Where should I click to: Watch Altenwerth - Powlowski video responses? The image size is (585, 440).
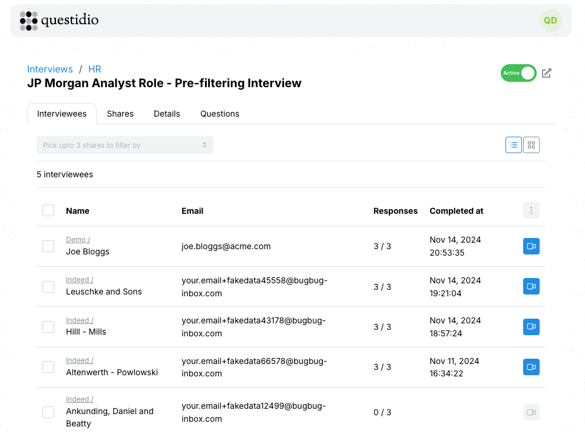(x=531, y=367)
